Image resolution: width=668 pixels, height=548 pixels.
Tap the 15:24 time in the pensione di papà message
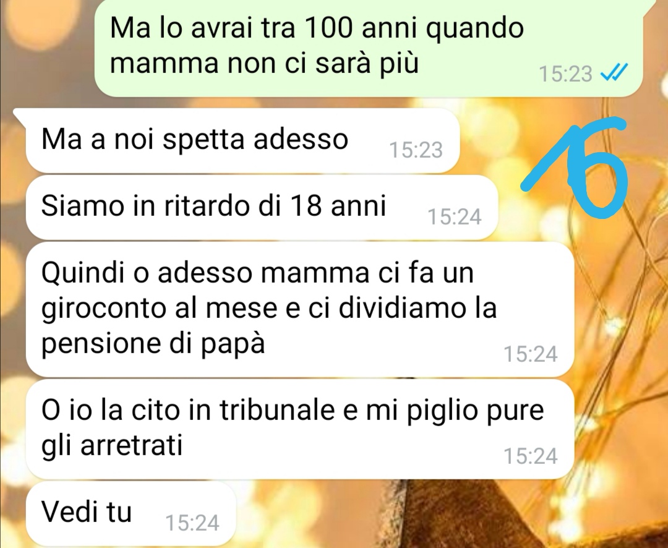pos(531,354)
